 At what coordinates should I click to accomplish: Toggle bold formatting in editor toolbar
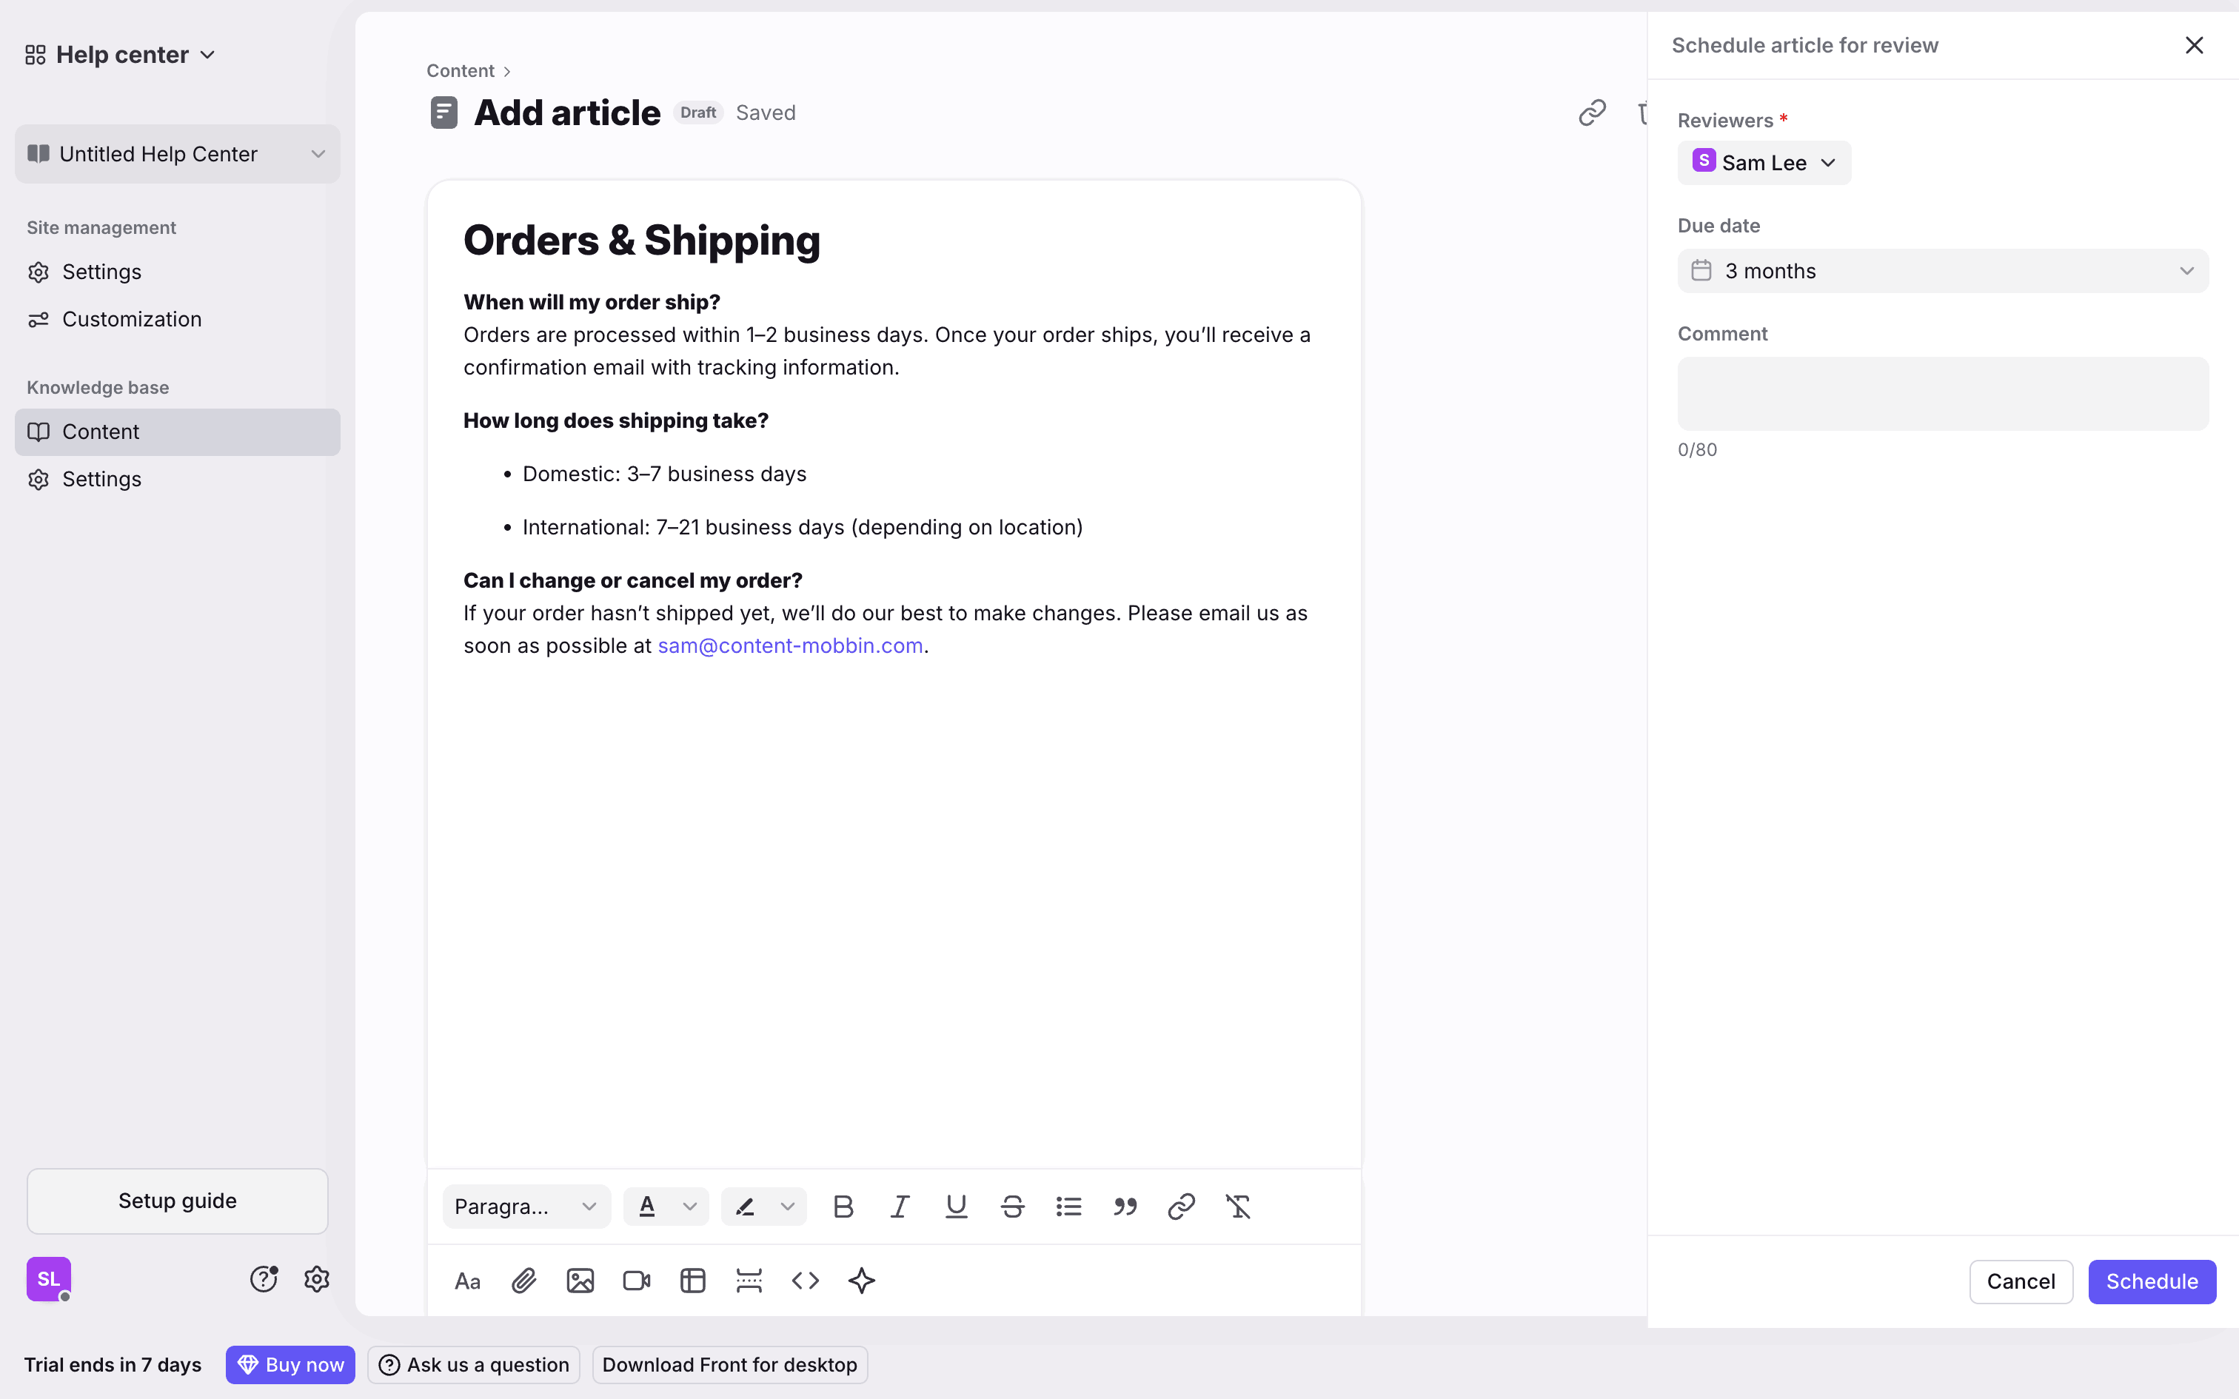pos(843,1207)
